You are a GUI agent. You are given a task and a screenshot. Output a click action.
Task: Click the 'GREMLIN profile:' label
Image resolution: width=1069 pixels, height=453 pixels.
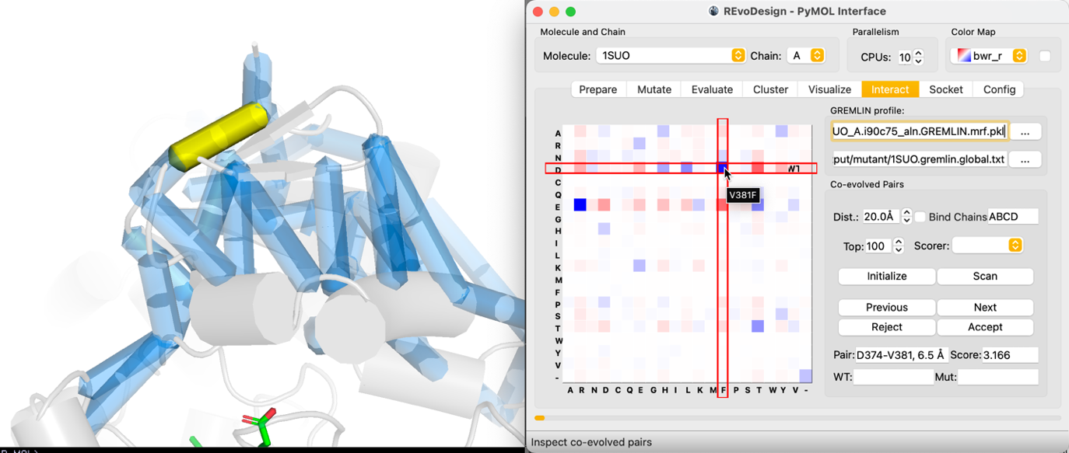click(867, 110)
